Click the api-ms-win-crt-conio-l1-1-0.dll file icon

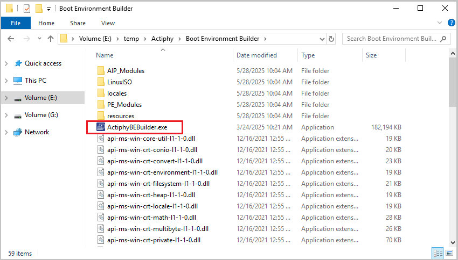(x=101, y=150)
